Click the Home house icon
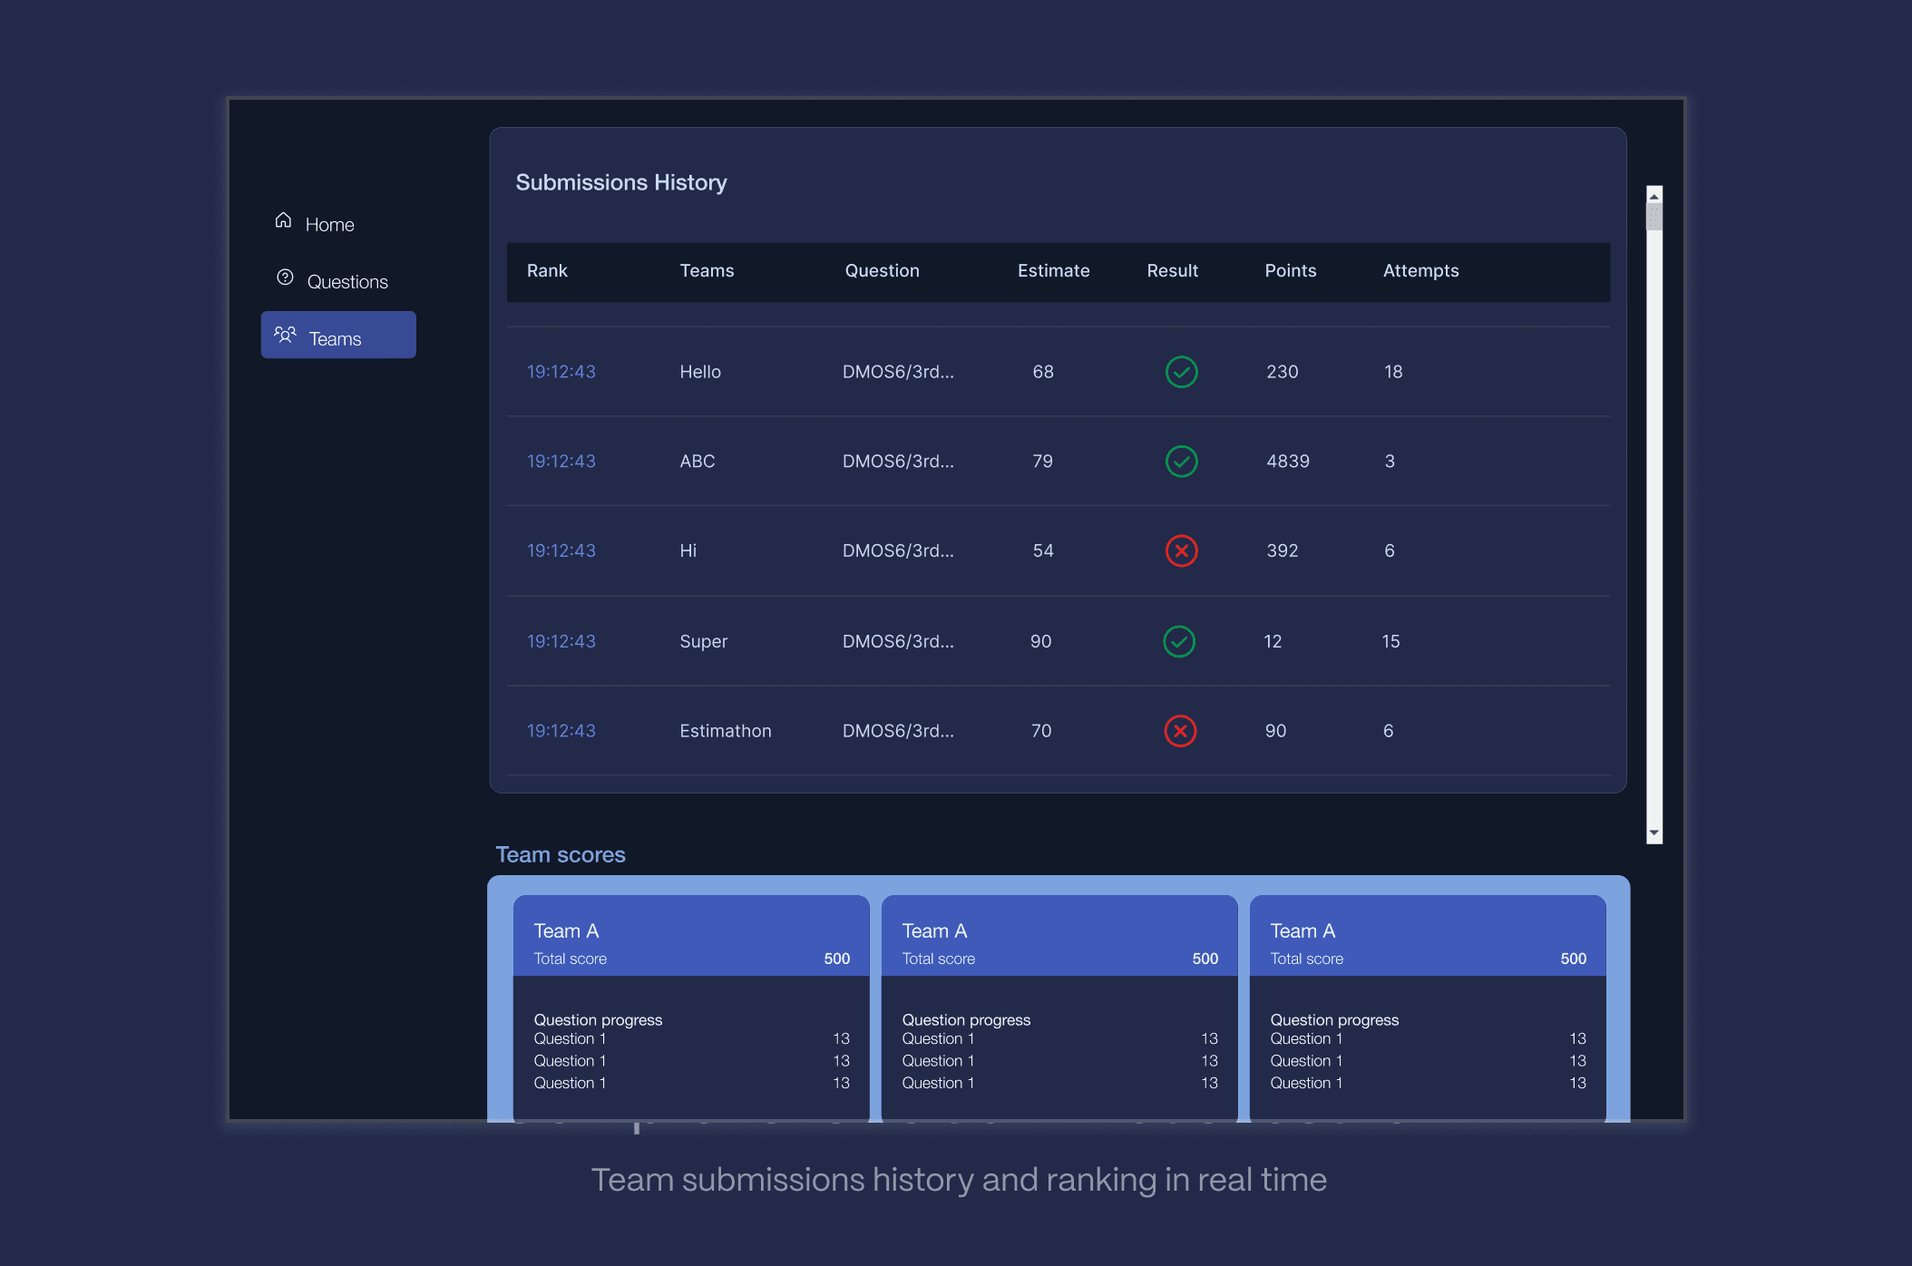Image resolution: width=1912 pixels, height=1266 pixels. [283, 220]
